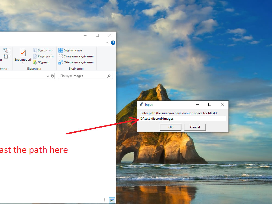Minimize the Explorer window

tap(85, 35)
